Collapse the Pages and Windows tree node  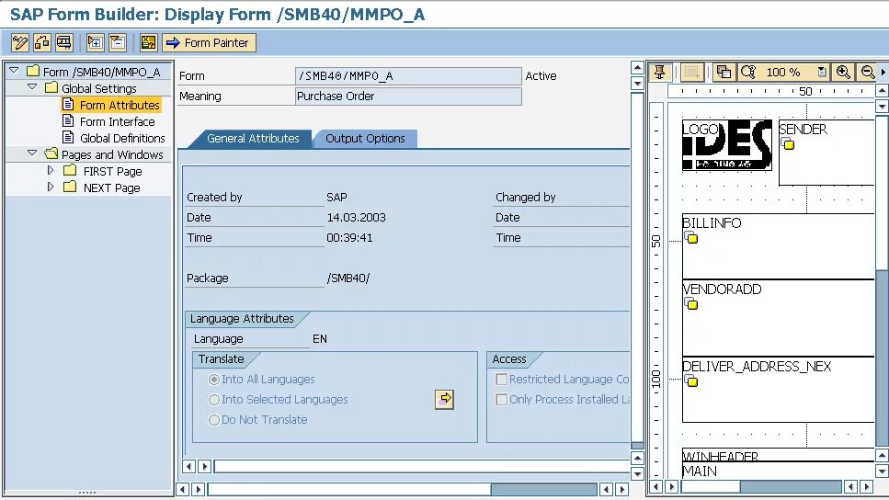[x=32, y=153]
